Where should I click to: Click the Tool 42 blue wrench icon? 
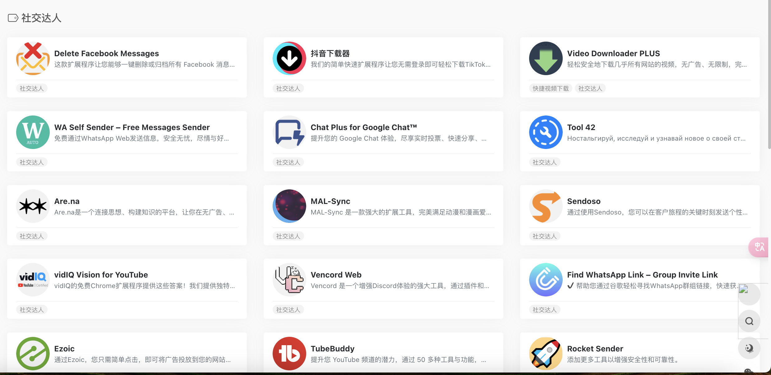[546, 132]
